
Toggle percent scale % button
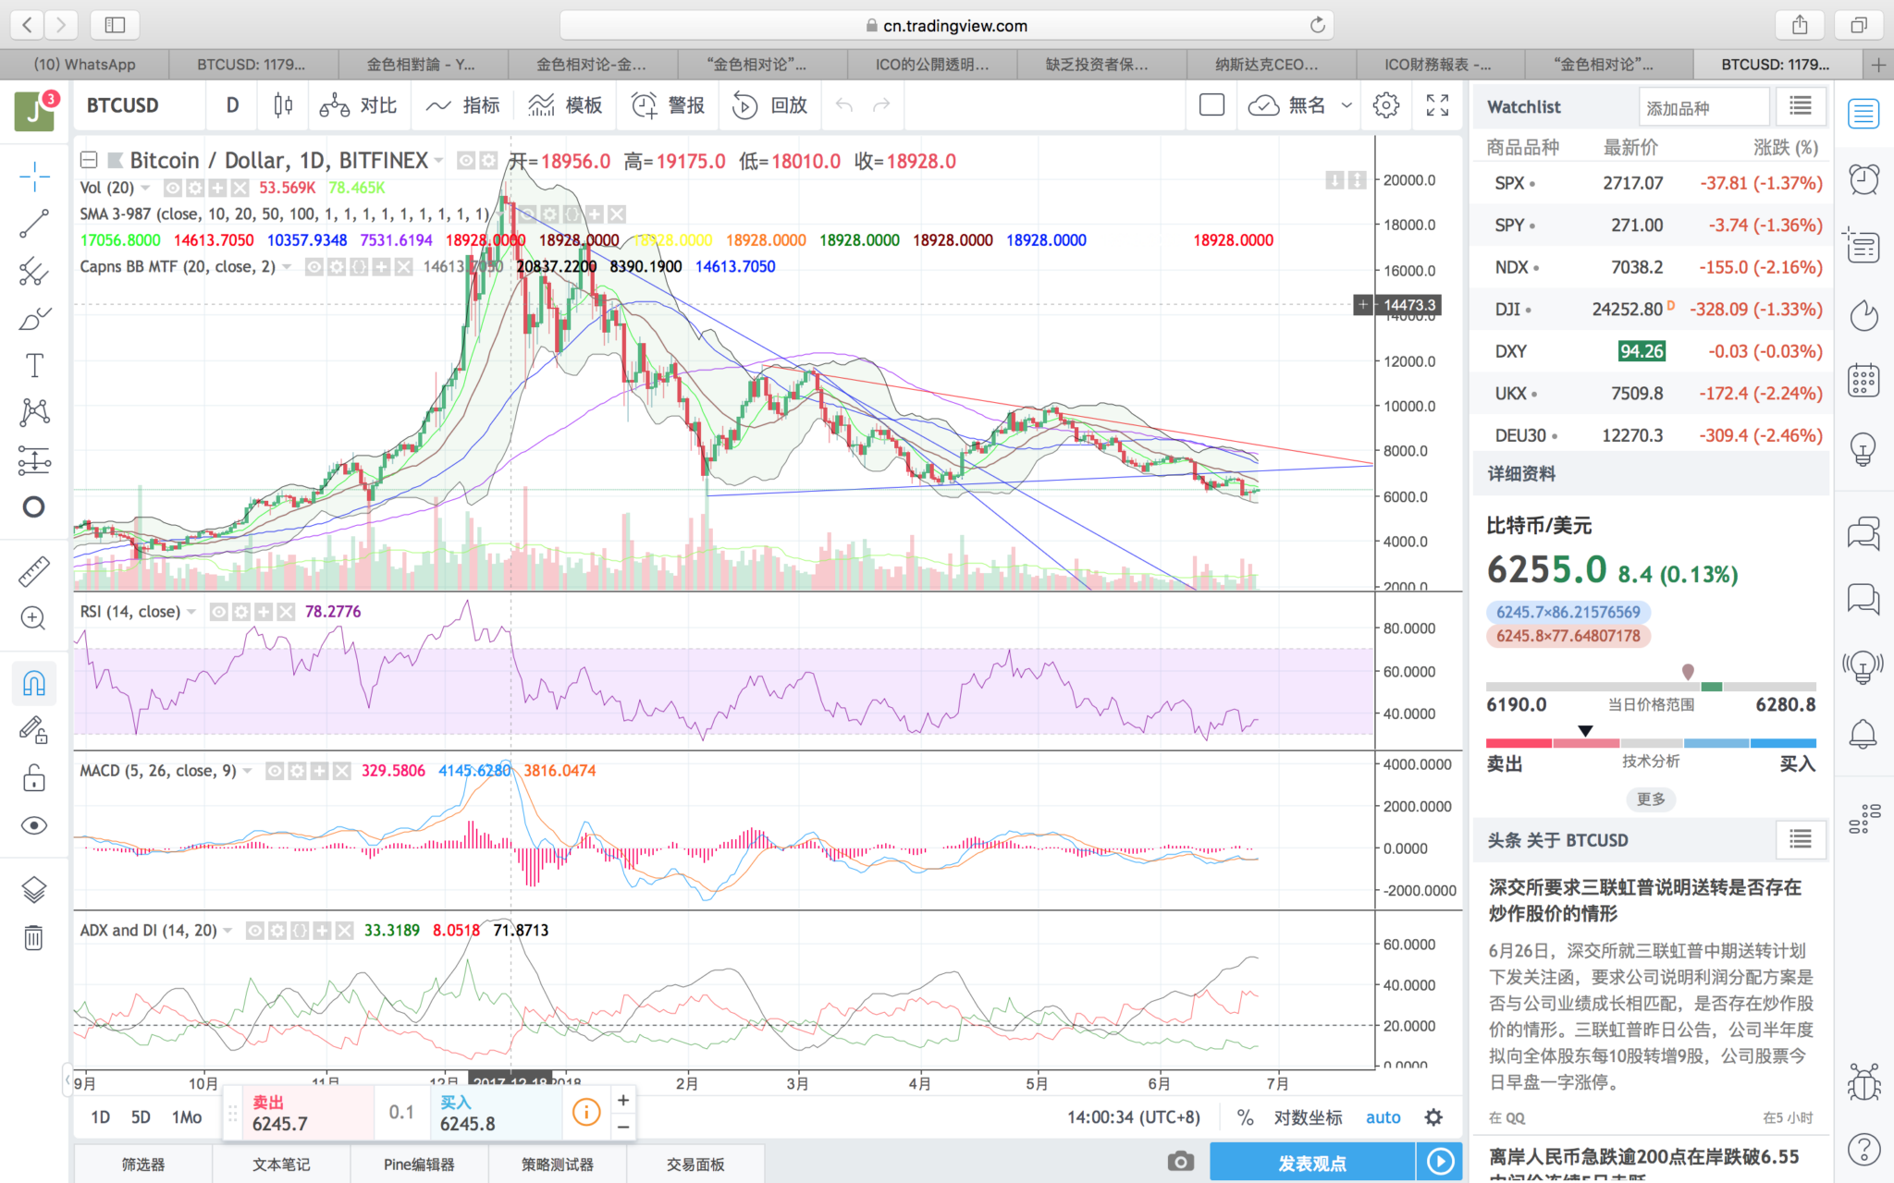(1245, 1117)
